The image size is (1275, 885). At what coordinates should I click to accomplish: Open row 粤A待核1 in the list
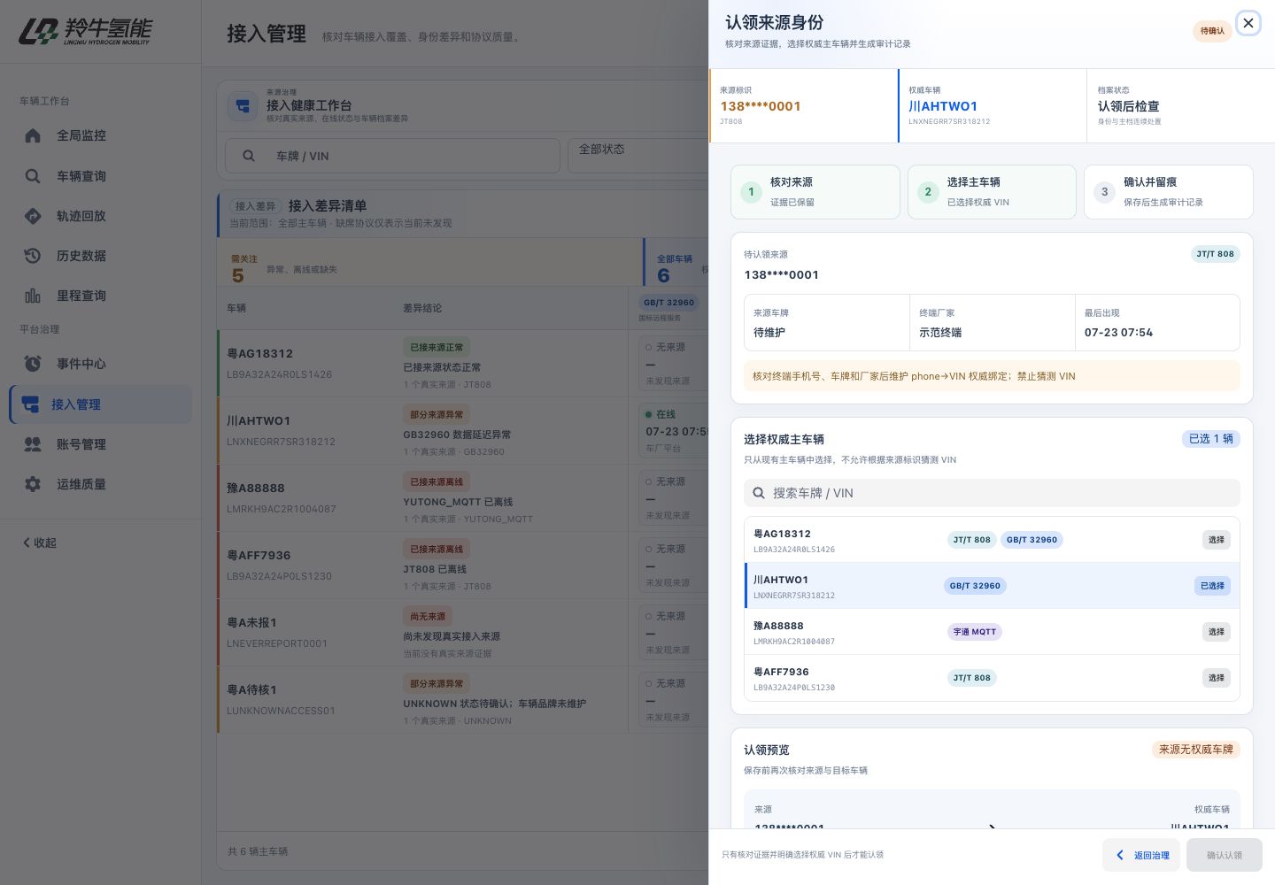click(462, 700)
